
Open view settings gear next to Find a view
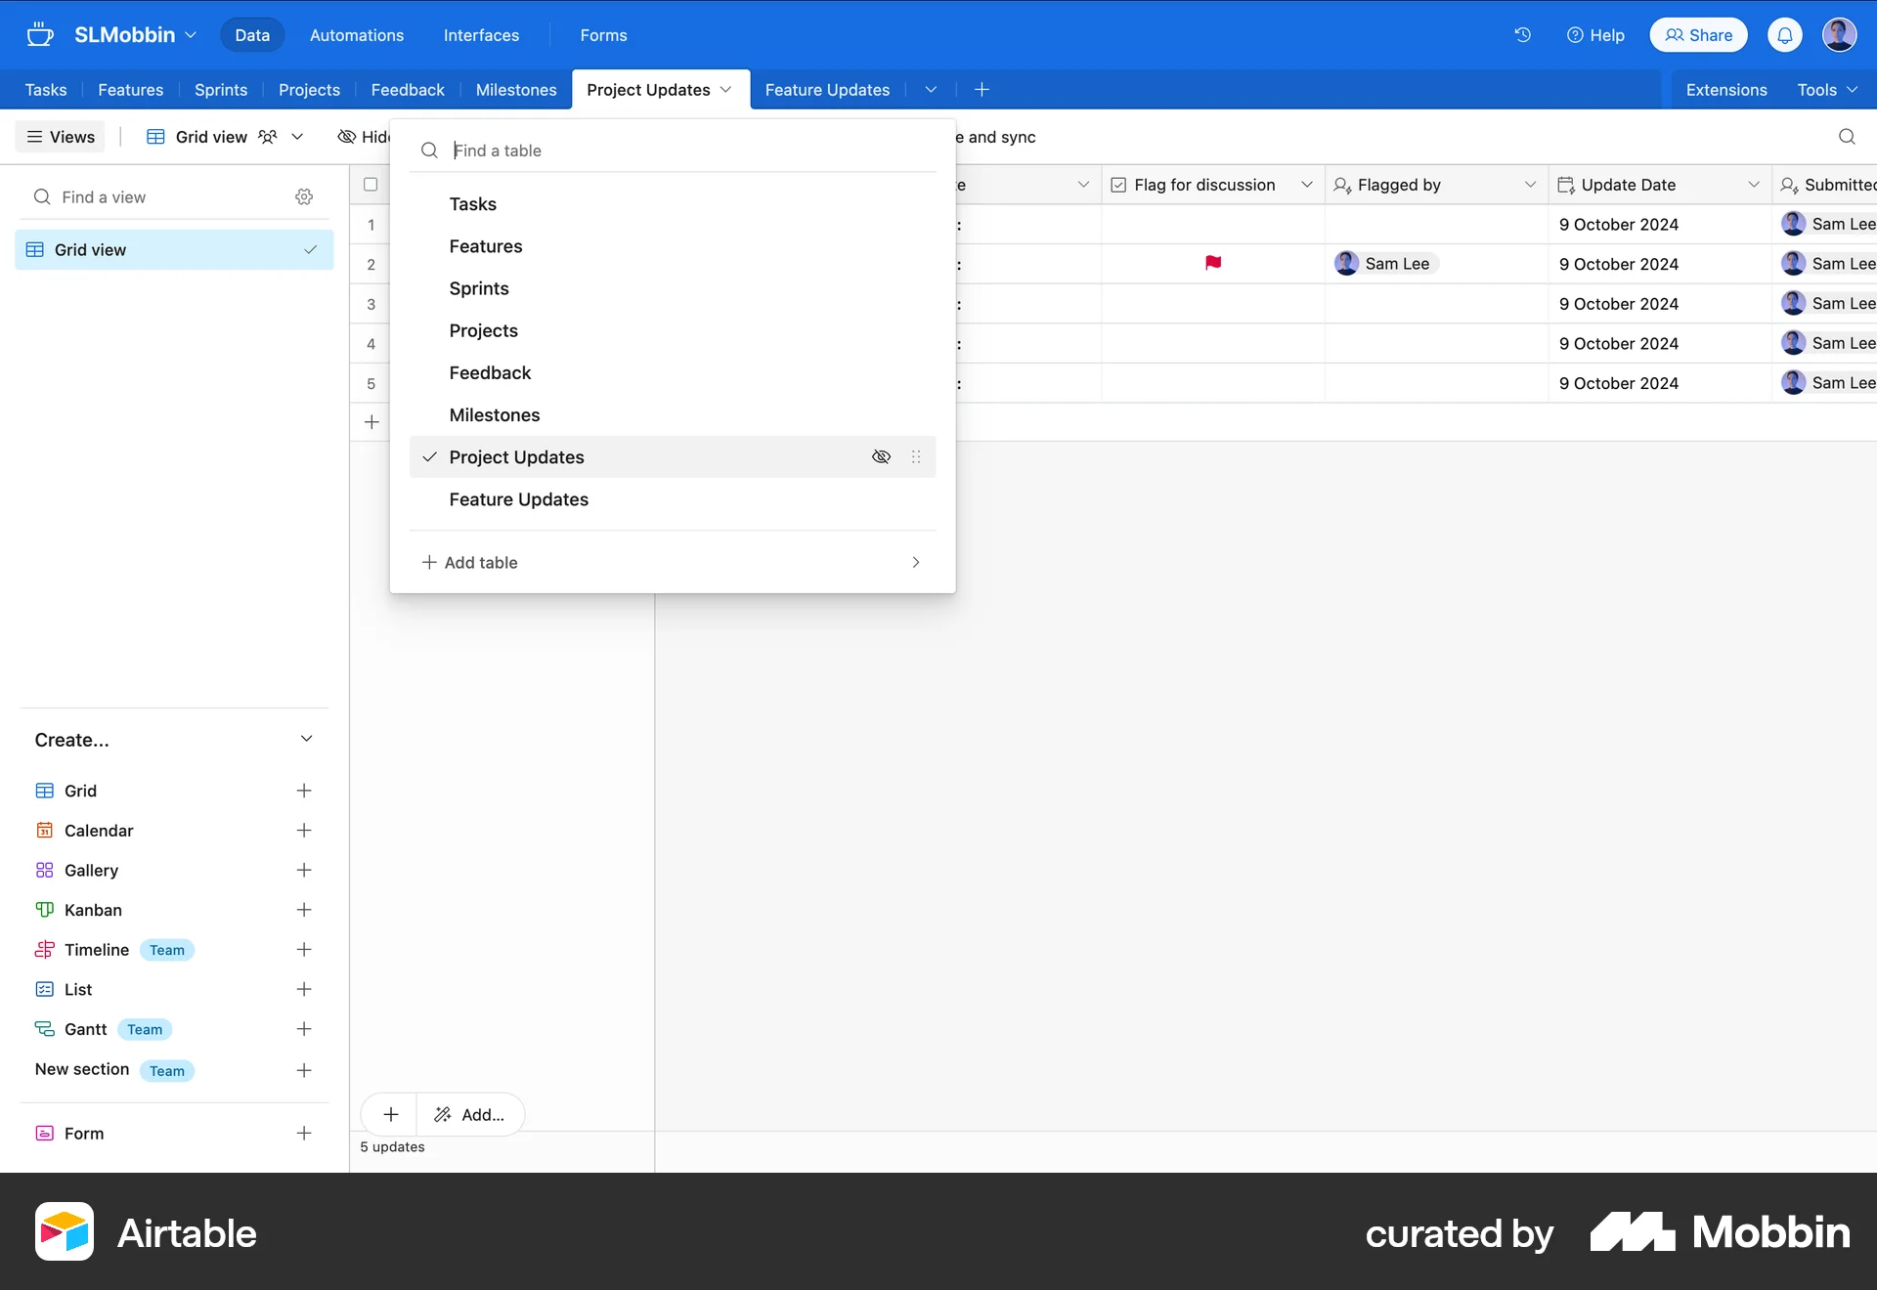[x=304, y=196]
